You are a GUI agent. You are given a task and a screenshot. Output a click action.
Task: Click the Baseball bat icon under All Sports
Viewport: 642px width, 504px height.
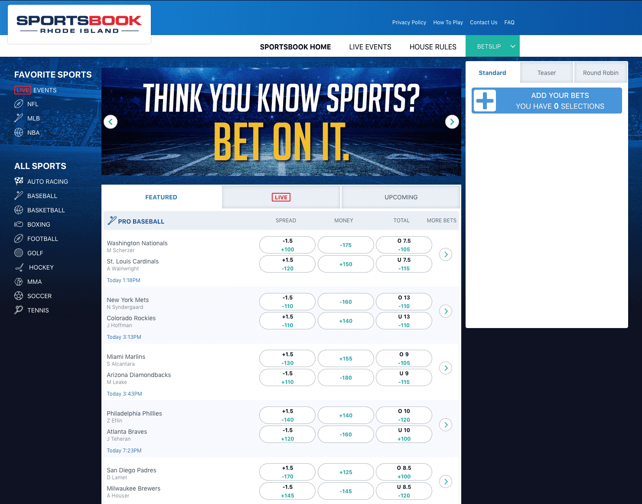tap(19, 195)
